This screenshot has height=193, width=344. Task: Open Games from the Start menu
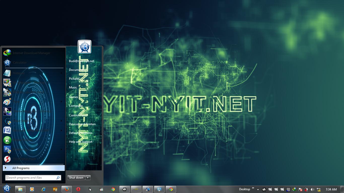74,97
